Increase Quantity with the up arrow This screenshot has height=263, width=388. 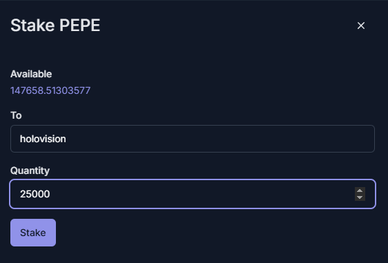(360, 191)
